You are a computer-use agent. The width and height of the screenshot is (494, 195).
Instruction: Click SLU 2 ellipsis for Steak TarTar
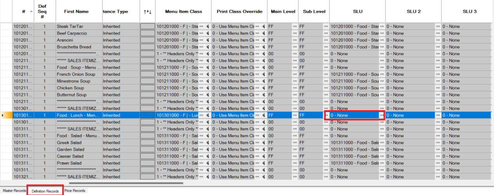438,26
